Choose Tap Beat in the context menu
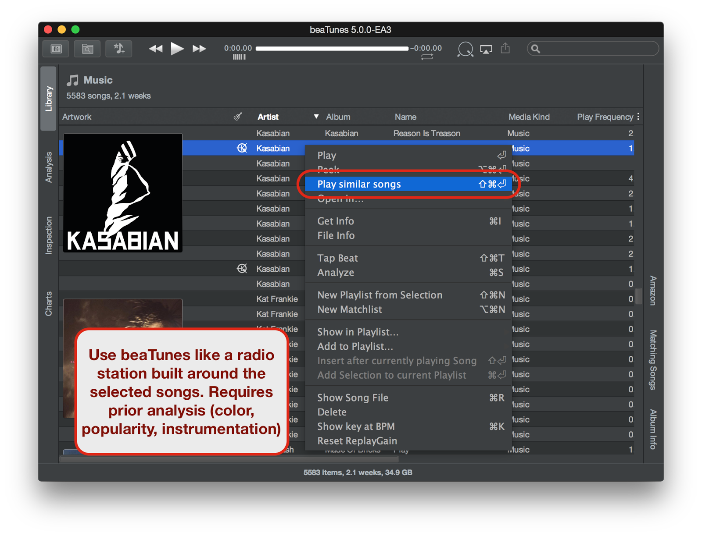This screenshot has height=536, width=702. click(x=408, y=258)
